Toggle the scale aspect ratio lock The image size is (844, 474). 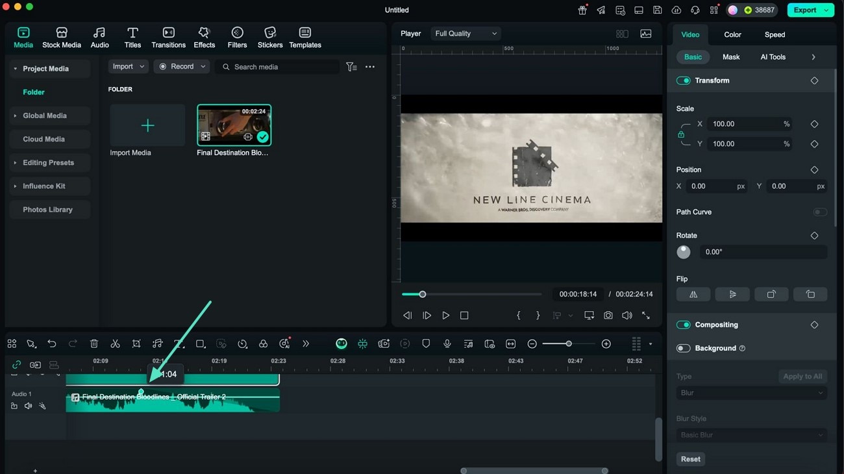[681, 134]
